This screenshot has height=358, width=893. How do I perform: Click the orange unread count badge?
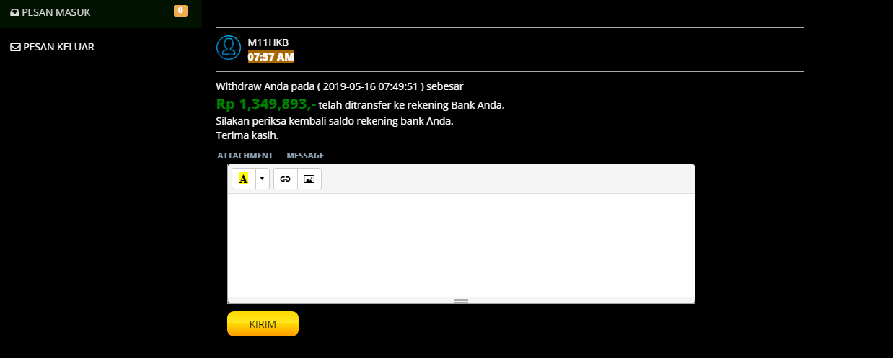click(180, 11)
